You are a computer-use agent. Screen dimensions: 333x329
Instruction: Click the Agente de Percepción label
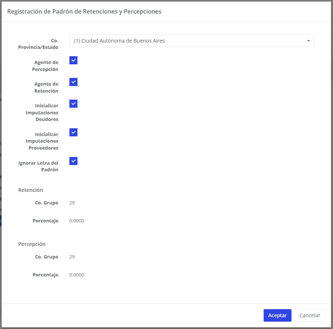click(x=46, y=66)
